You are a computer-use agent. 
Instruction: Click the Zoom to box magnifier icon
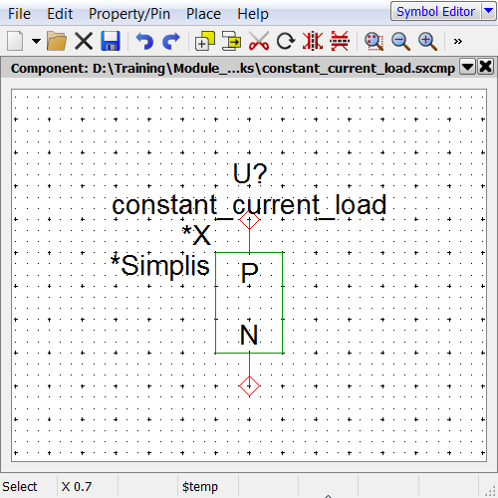tap(373, 41)
